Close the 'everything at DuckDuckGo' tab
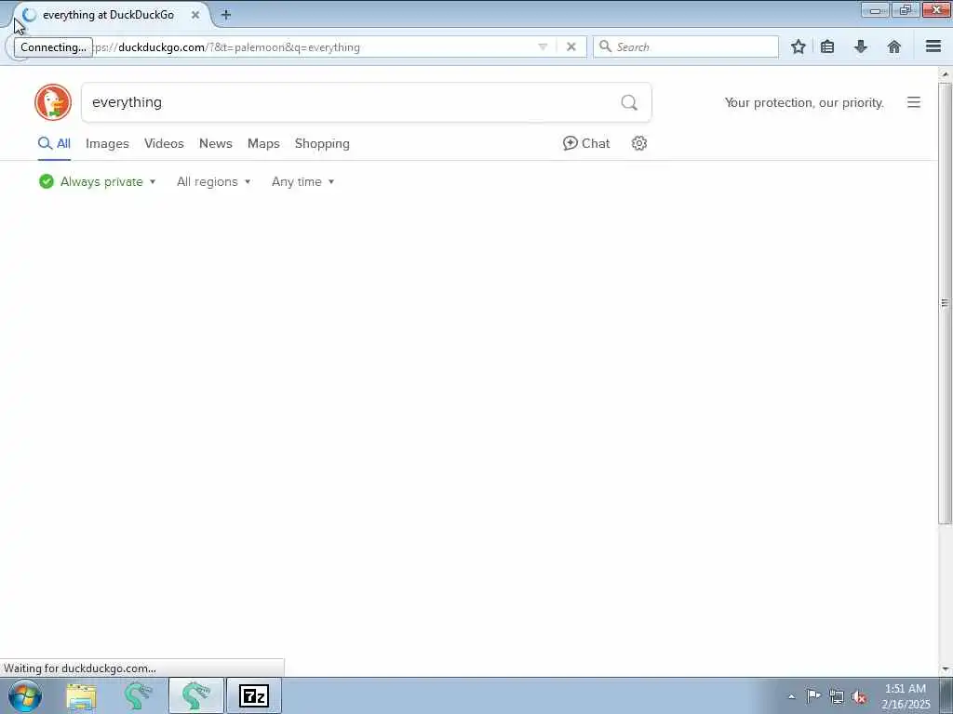Screen dimensions: 953x714 (195, 15)
